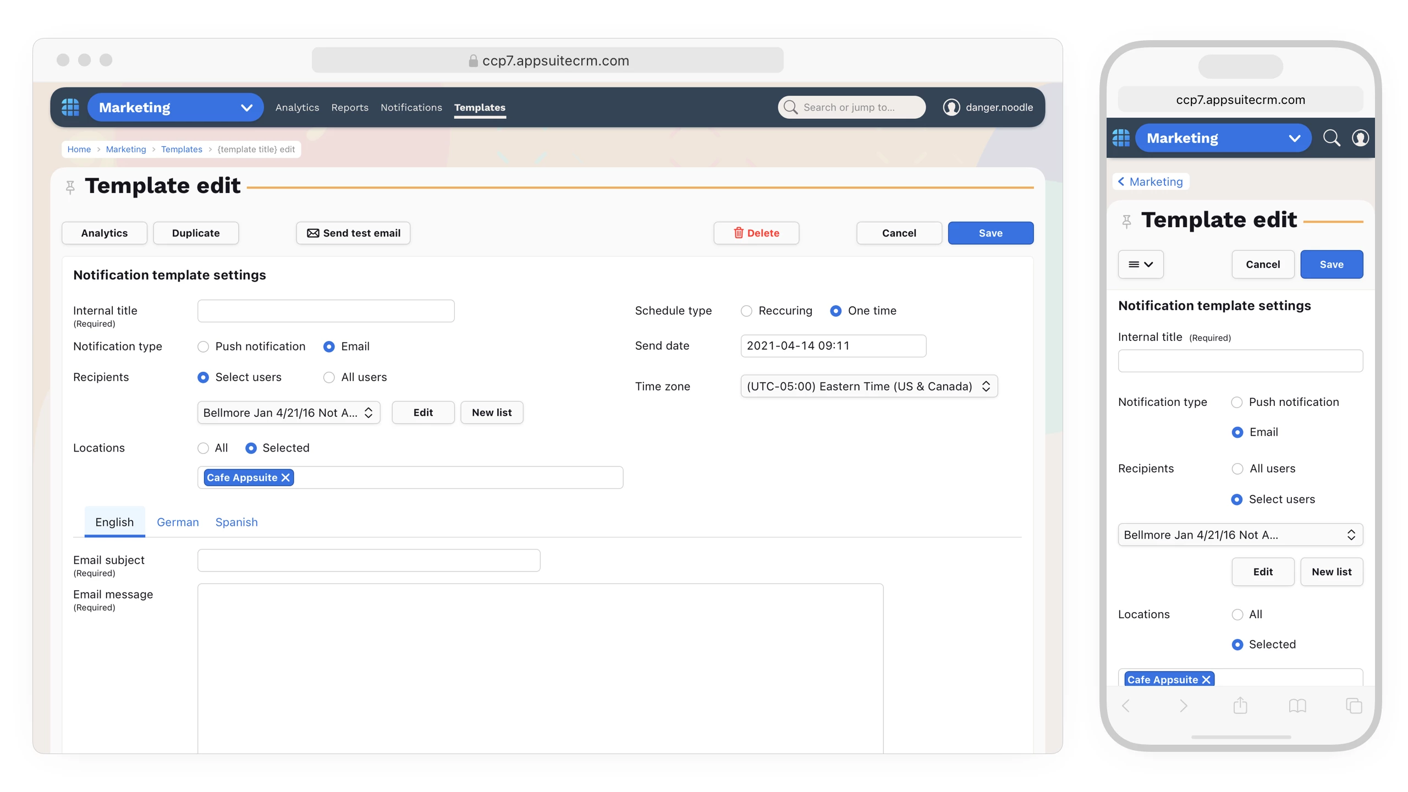Remove Cafe Appsuite tag in desktop locations field

[x=285, y=477]
